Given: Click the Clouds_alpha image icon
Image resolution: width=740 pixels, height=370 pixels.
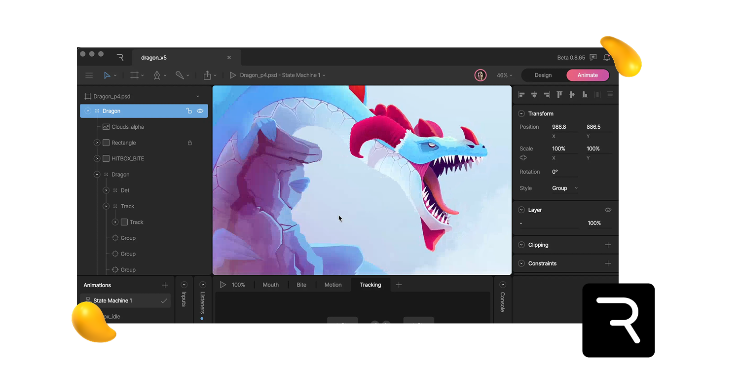Looking at the screenshot, I should coord(106,127).
